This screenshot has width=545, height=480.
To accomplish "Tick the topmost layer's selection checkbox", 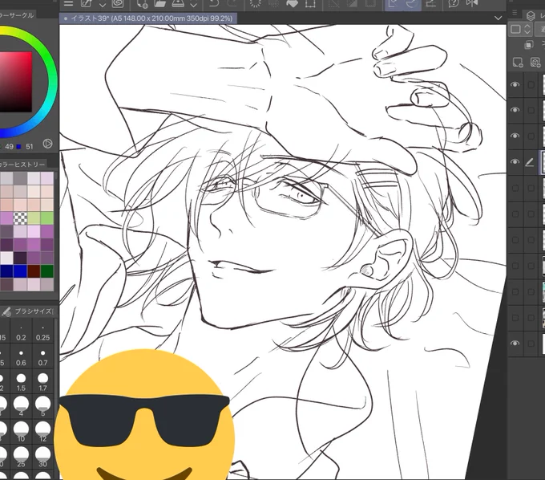I will click(531, 84).
